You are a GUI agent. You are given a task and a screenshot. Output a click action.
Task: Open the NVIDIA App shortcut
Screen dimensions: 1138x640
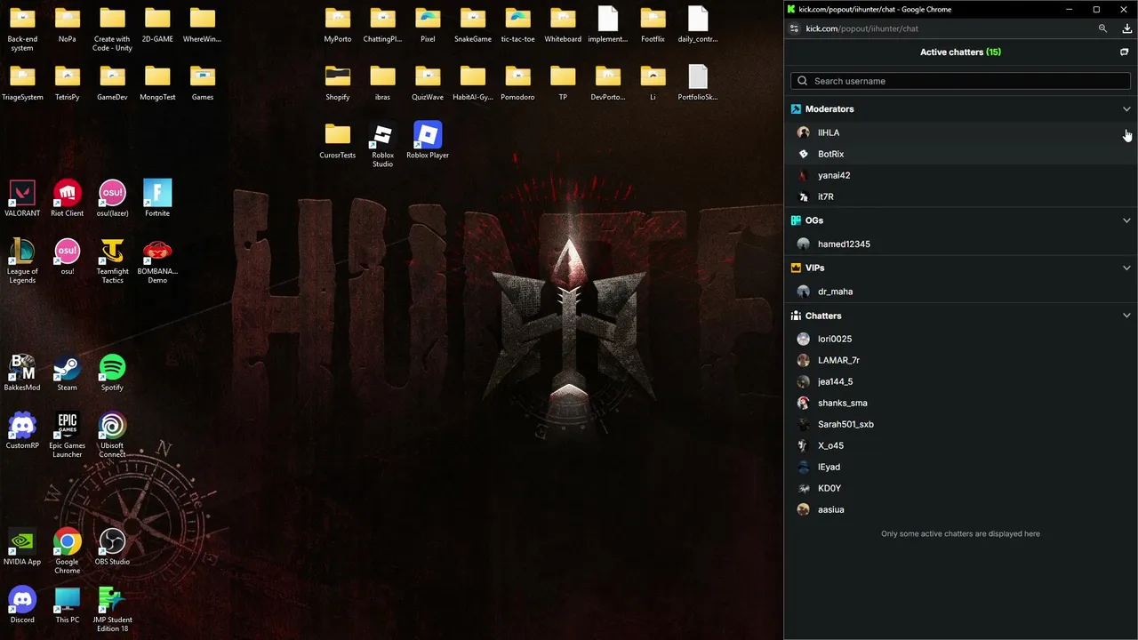click(22, 547)
